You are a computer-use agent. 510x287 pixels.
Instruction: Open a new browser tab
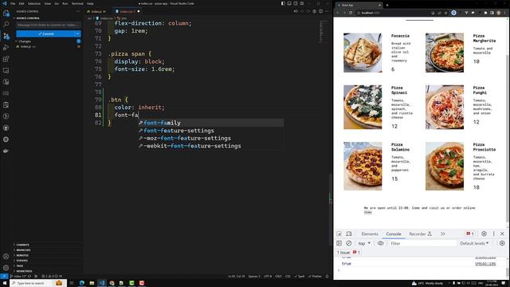387,5
